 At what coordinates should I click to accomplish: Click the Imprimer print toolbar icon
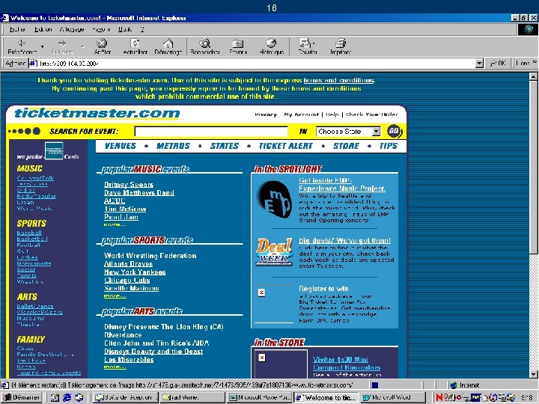341,43
